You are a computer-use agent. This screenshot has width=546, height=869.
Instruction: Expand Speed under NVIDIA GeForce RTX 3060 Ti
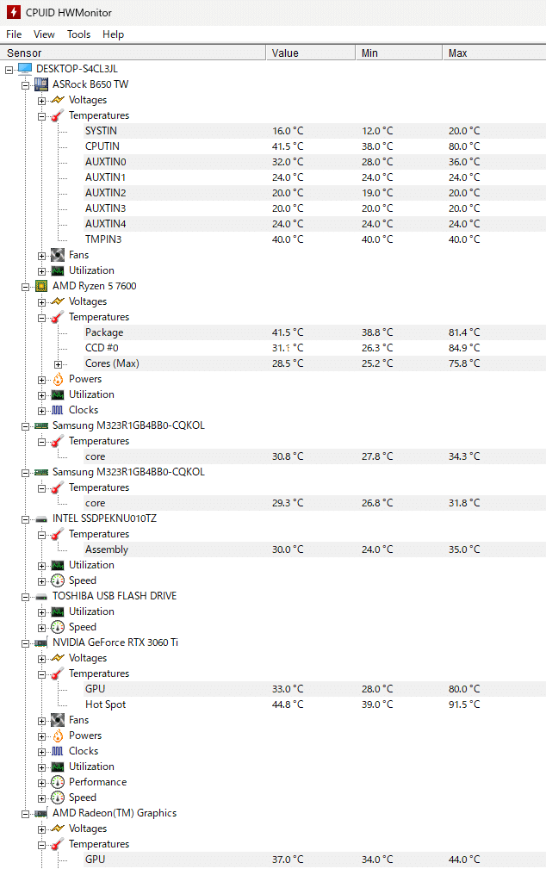pyautogui.click(x=41, y=798)
